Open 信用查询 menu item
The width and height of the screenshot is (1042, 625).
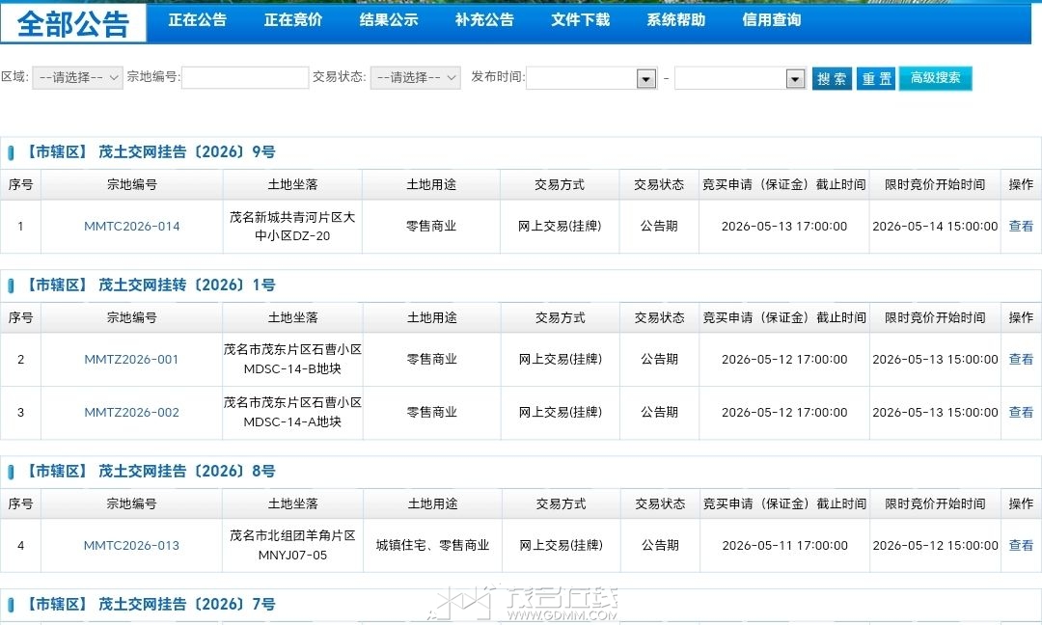coord(771,20)
